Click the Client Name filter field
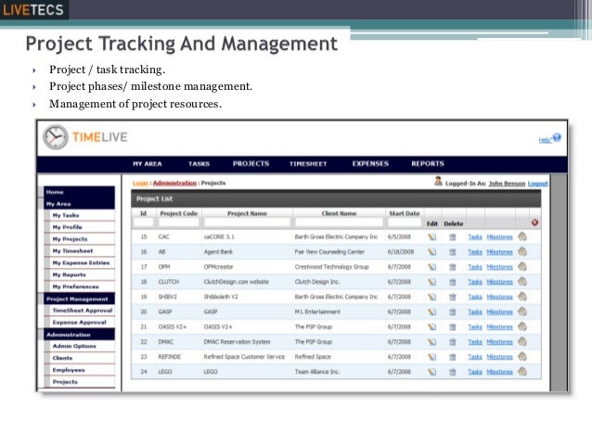Image resolution: width=592 pixels, height=444 pixels. 339,222
